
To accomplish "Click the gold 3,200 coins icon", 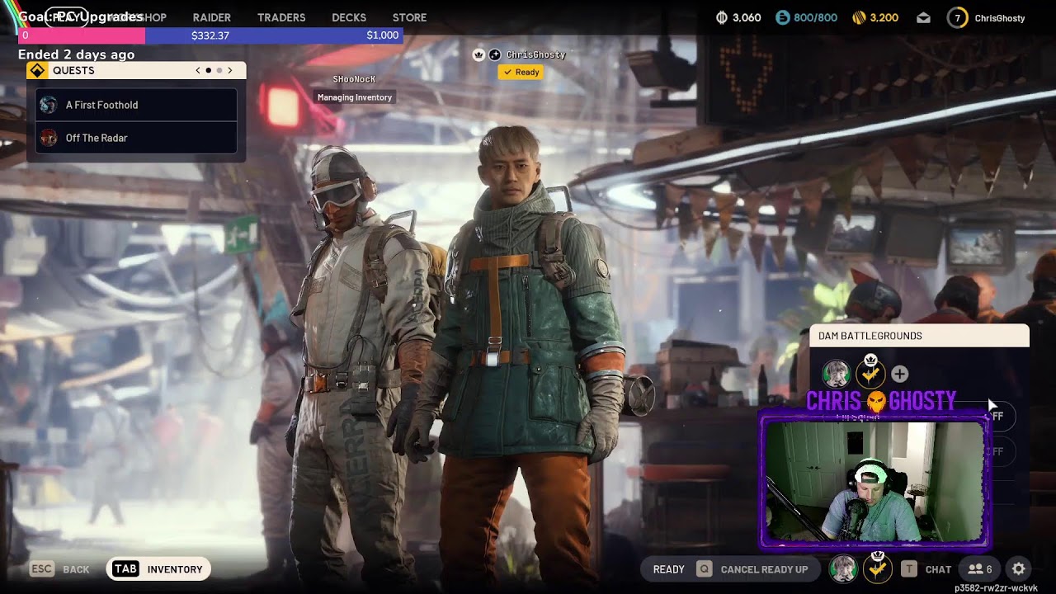I will (859, 17).
